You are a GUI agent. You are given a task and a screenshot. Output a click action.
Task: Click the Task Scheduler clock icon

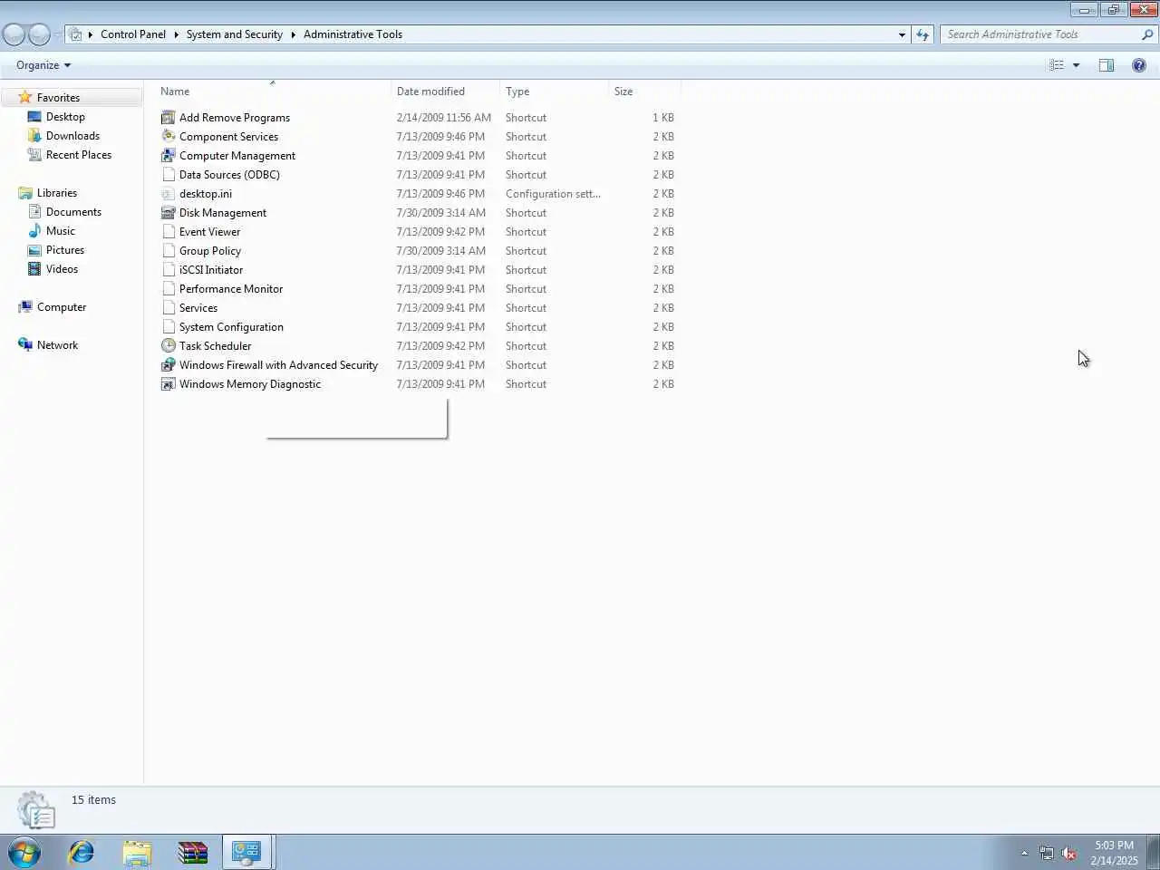pyautogui.click(x=168, y=346)
